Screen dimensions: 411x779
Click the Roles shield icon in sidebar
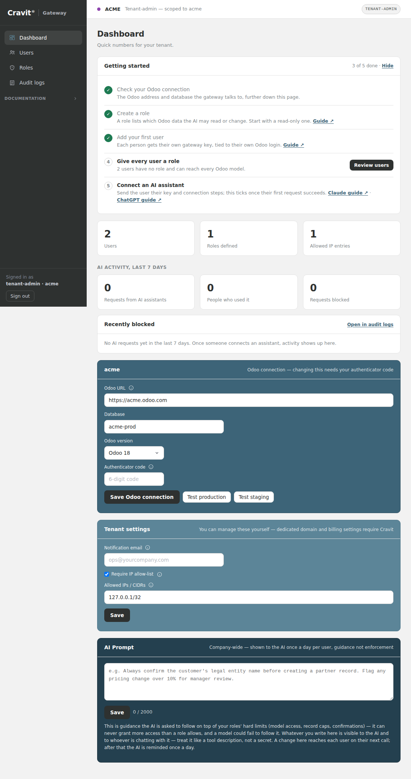tap(12, 68)
